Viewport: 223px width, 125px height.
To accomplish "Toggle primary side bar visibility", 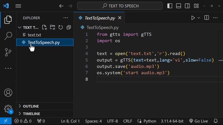I will [x=170, y=6].
